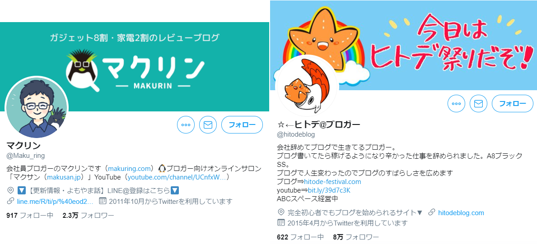
Task: Send a message to Makurin
Action: [x=208, y=125]
